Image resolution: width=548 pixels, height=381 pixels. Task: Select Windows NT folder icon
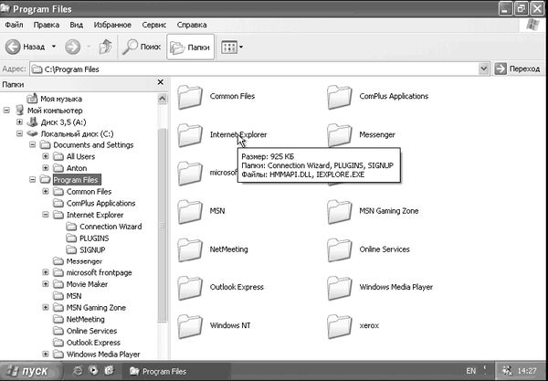point(190,326)
